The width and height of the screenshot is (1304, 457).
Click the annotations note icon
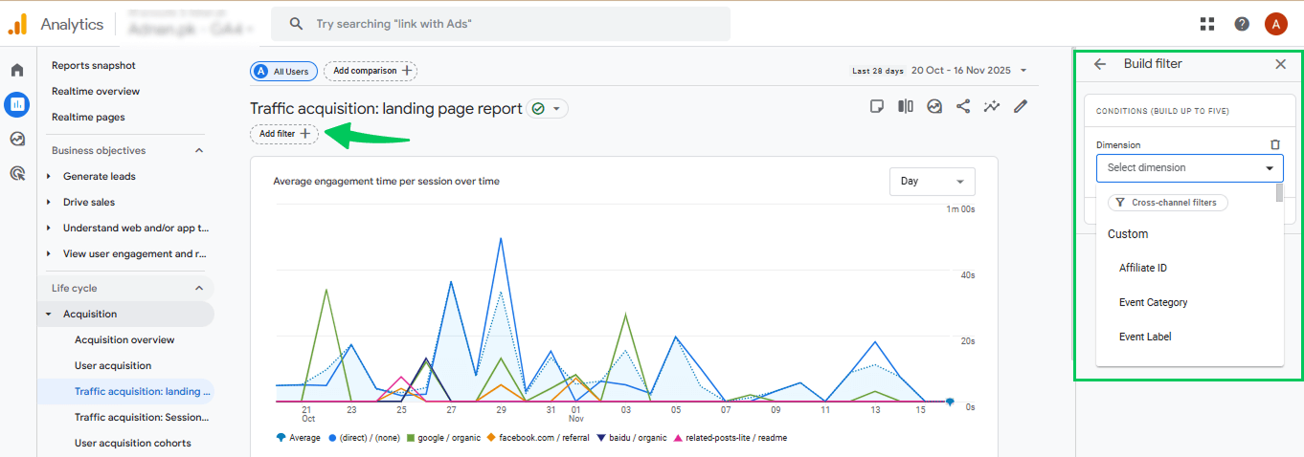(876, 106)
